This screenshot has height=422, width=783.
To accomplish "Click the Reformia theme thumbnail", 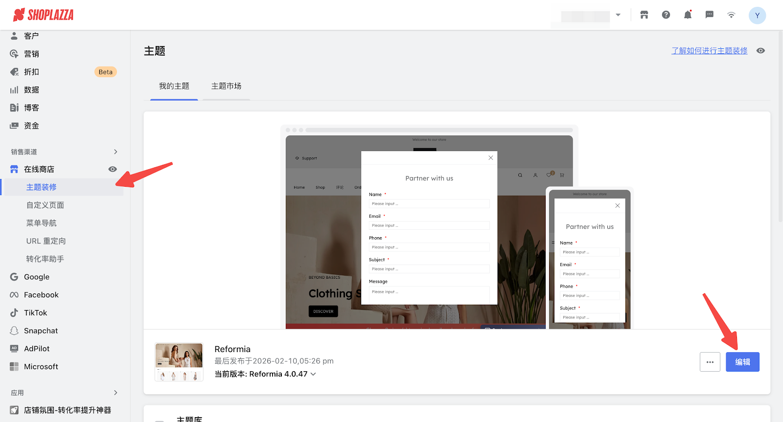I will pyautogui.click(x=179, y=362).
